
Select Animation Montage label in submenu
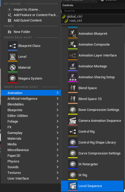93,66
